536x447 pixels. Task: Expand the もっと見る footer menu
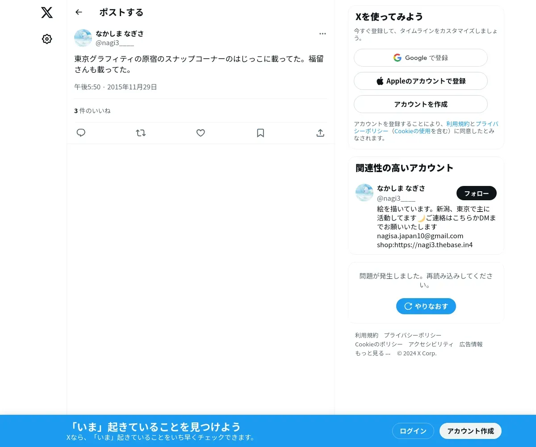(373, 353)
